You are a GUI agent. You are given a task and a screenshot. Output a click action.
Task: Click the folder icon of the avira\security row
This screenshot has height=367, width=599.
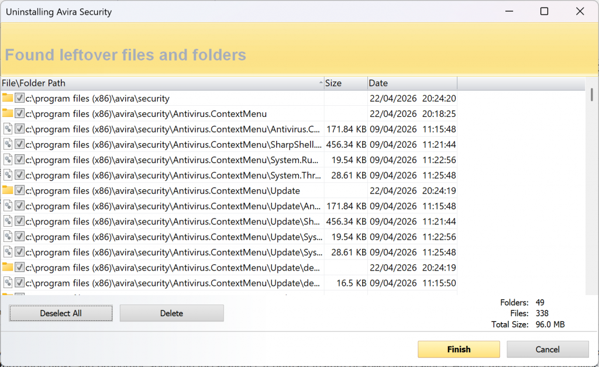7,98
